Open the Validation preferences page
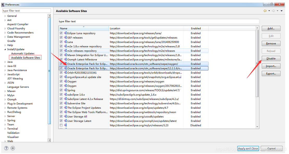289x154 pixels. point(13,133)
